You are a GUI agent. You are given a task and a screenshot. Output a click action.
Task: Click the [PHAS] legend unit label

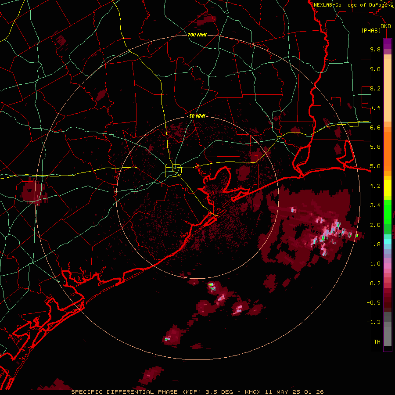click(x=371, y=31)
